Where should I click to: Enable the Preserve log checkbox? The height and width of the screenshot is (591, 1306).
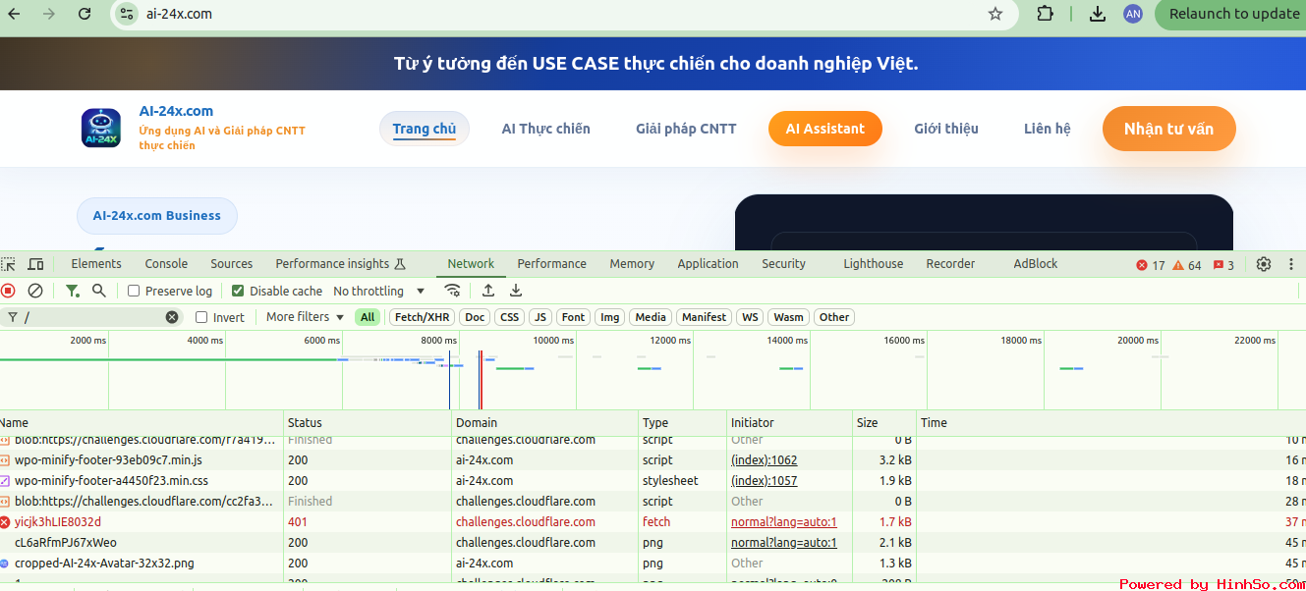(x=134, y=291)
